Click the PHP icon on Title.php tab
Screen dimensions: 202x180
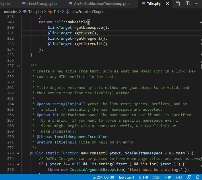[x=144, y=3]
